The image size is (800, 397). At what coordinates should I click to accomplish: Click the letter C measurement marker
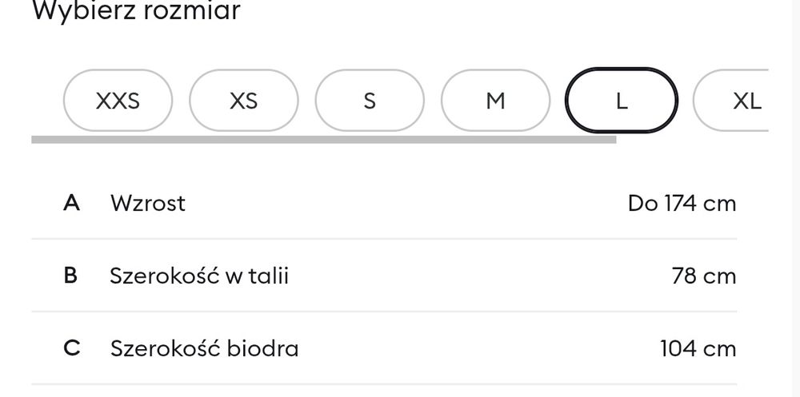[x=71, y=349]
